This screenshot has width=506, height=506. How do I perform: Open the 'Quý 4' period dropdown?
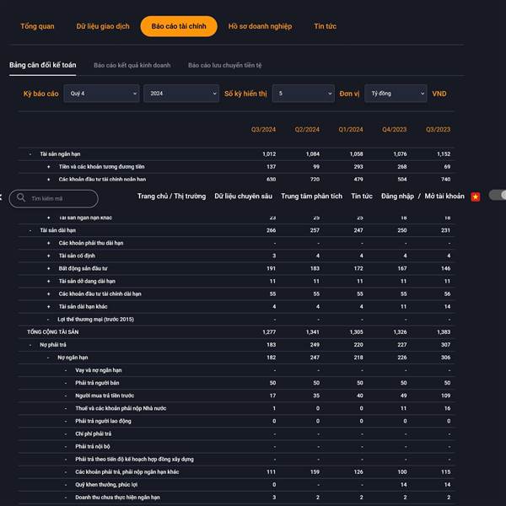(102, 94)
